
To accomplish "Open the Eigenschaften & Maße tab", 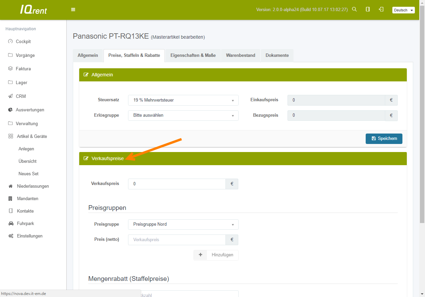I will 193,55.
